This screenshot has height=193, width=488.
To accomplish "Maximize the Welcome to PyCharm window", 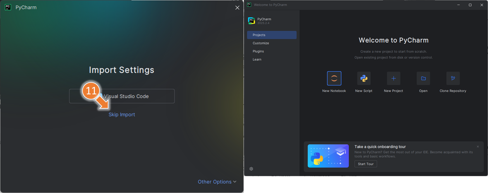I will [470, 5].
